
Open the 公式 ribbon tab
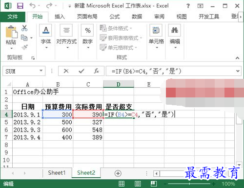click(115, 17)
